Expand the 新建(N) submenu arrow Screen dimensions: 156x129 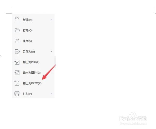(x=51, y=20)
